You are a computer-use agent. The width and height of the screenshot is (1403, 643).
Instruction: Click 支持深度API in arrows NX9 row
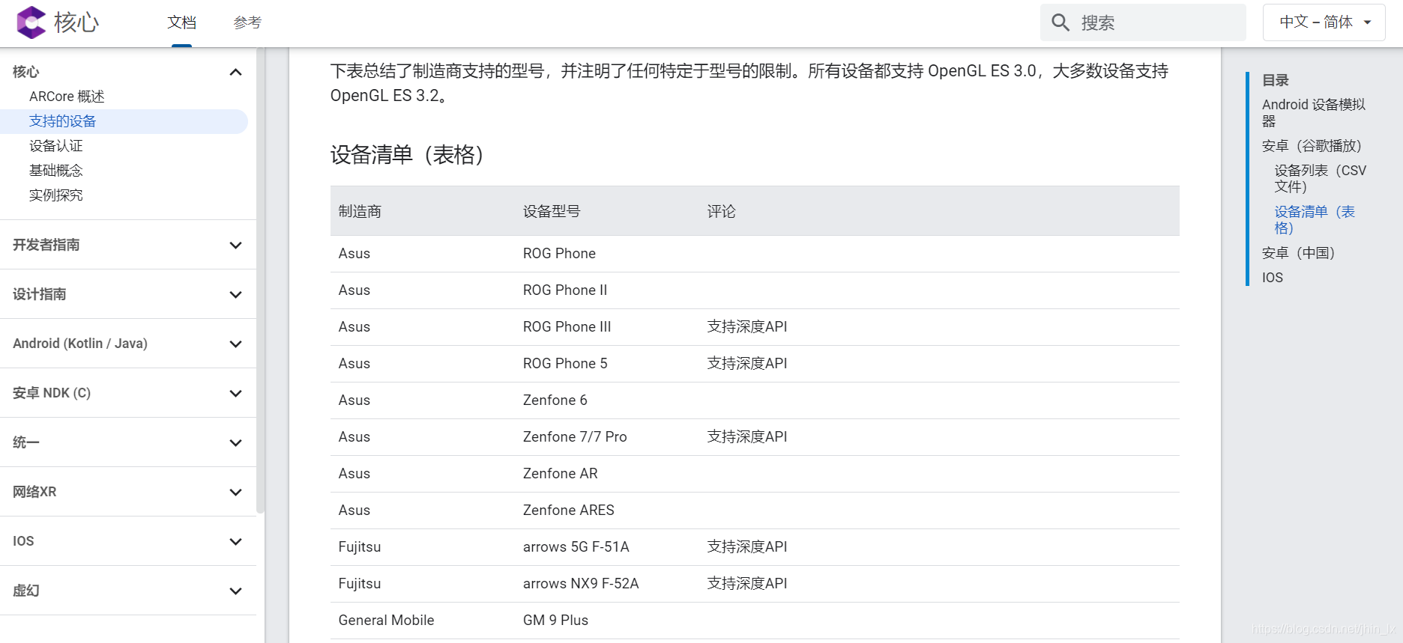747,584
